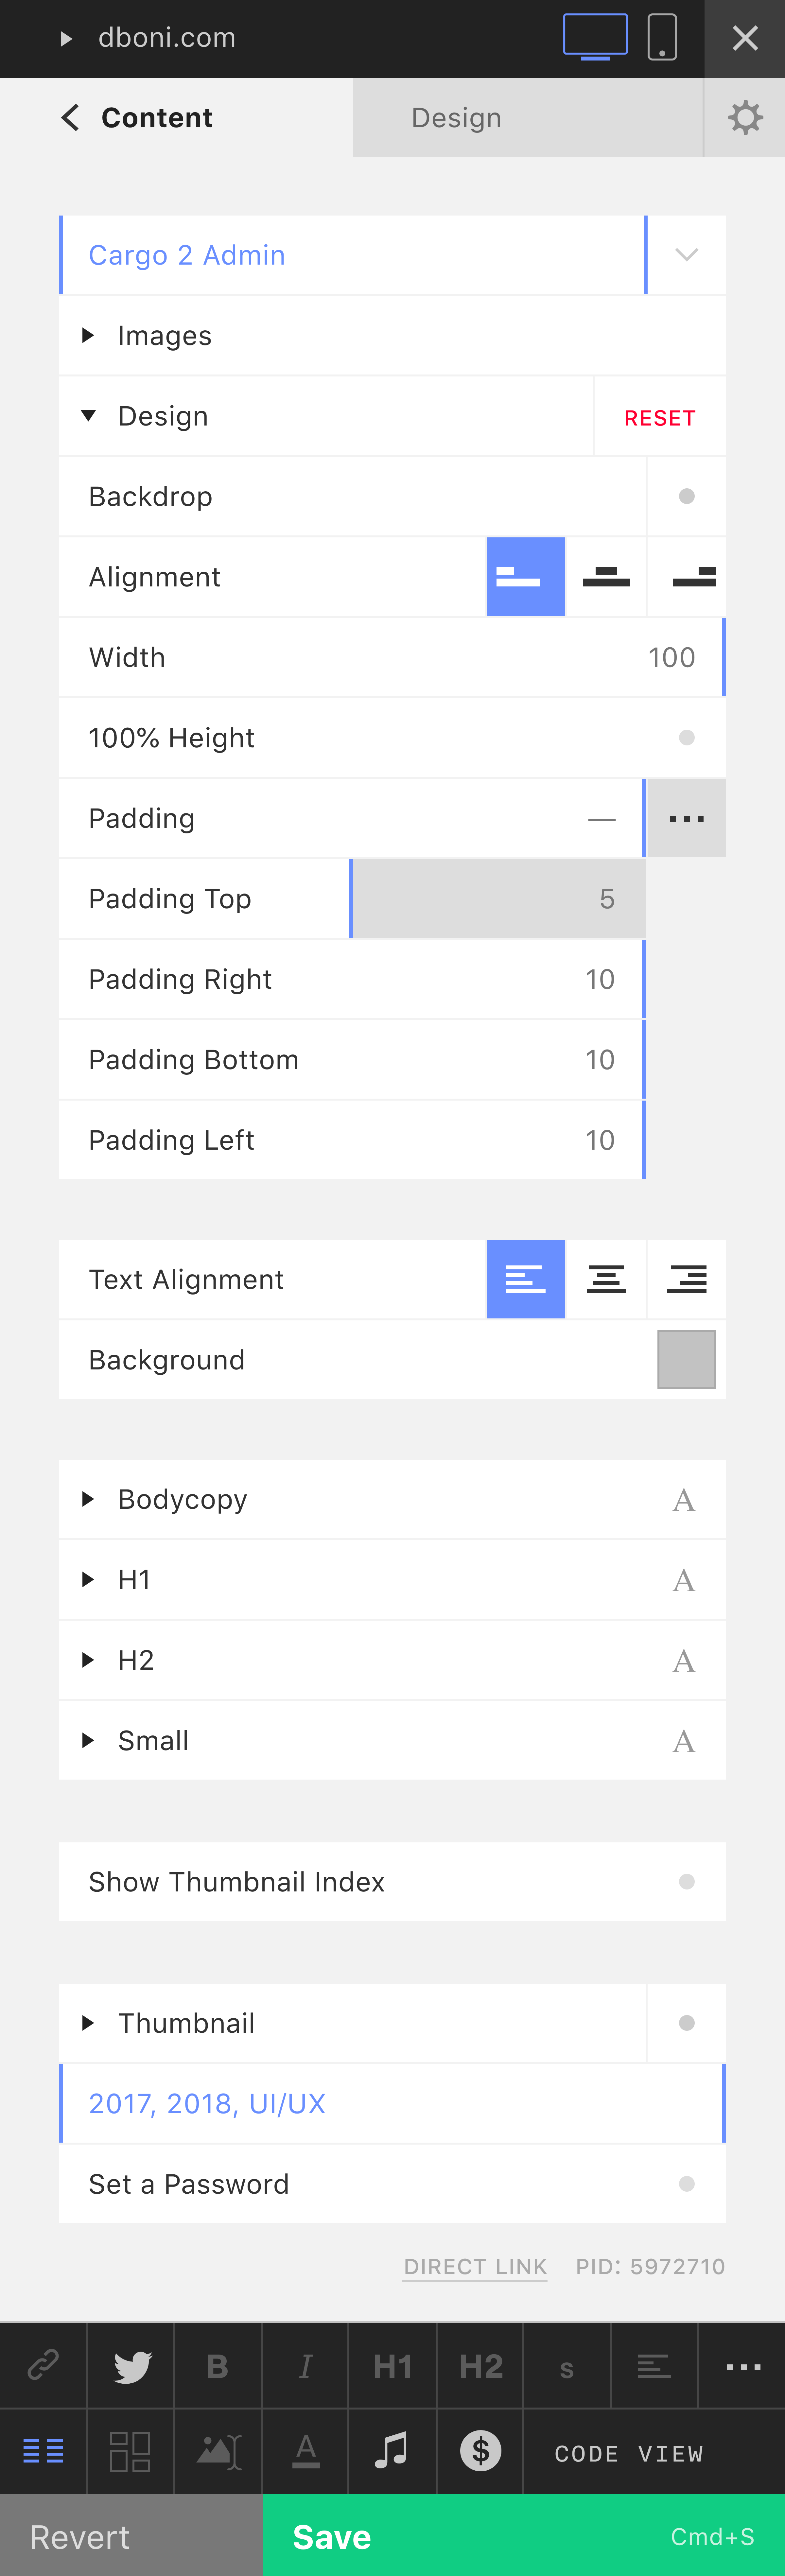Open the DIRECT LINK link
Screen dimensions: 785x2576
(475, 2267)
